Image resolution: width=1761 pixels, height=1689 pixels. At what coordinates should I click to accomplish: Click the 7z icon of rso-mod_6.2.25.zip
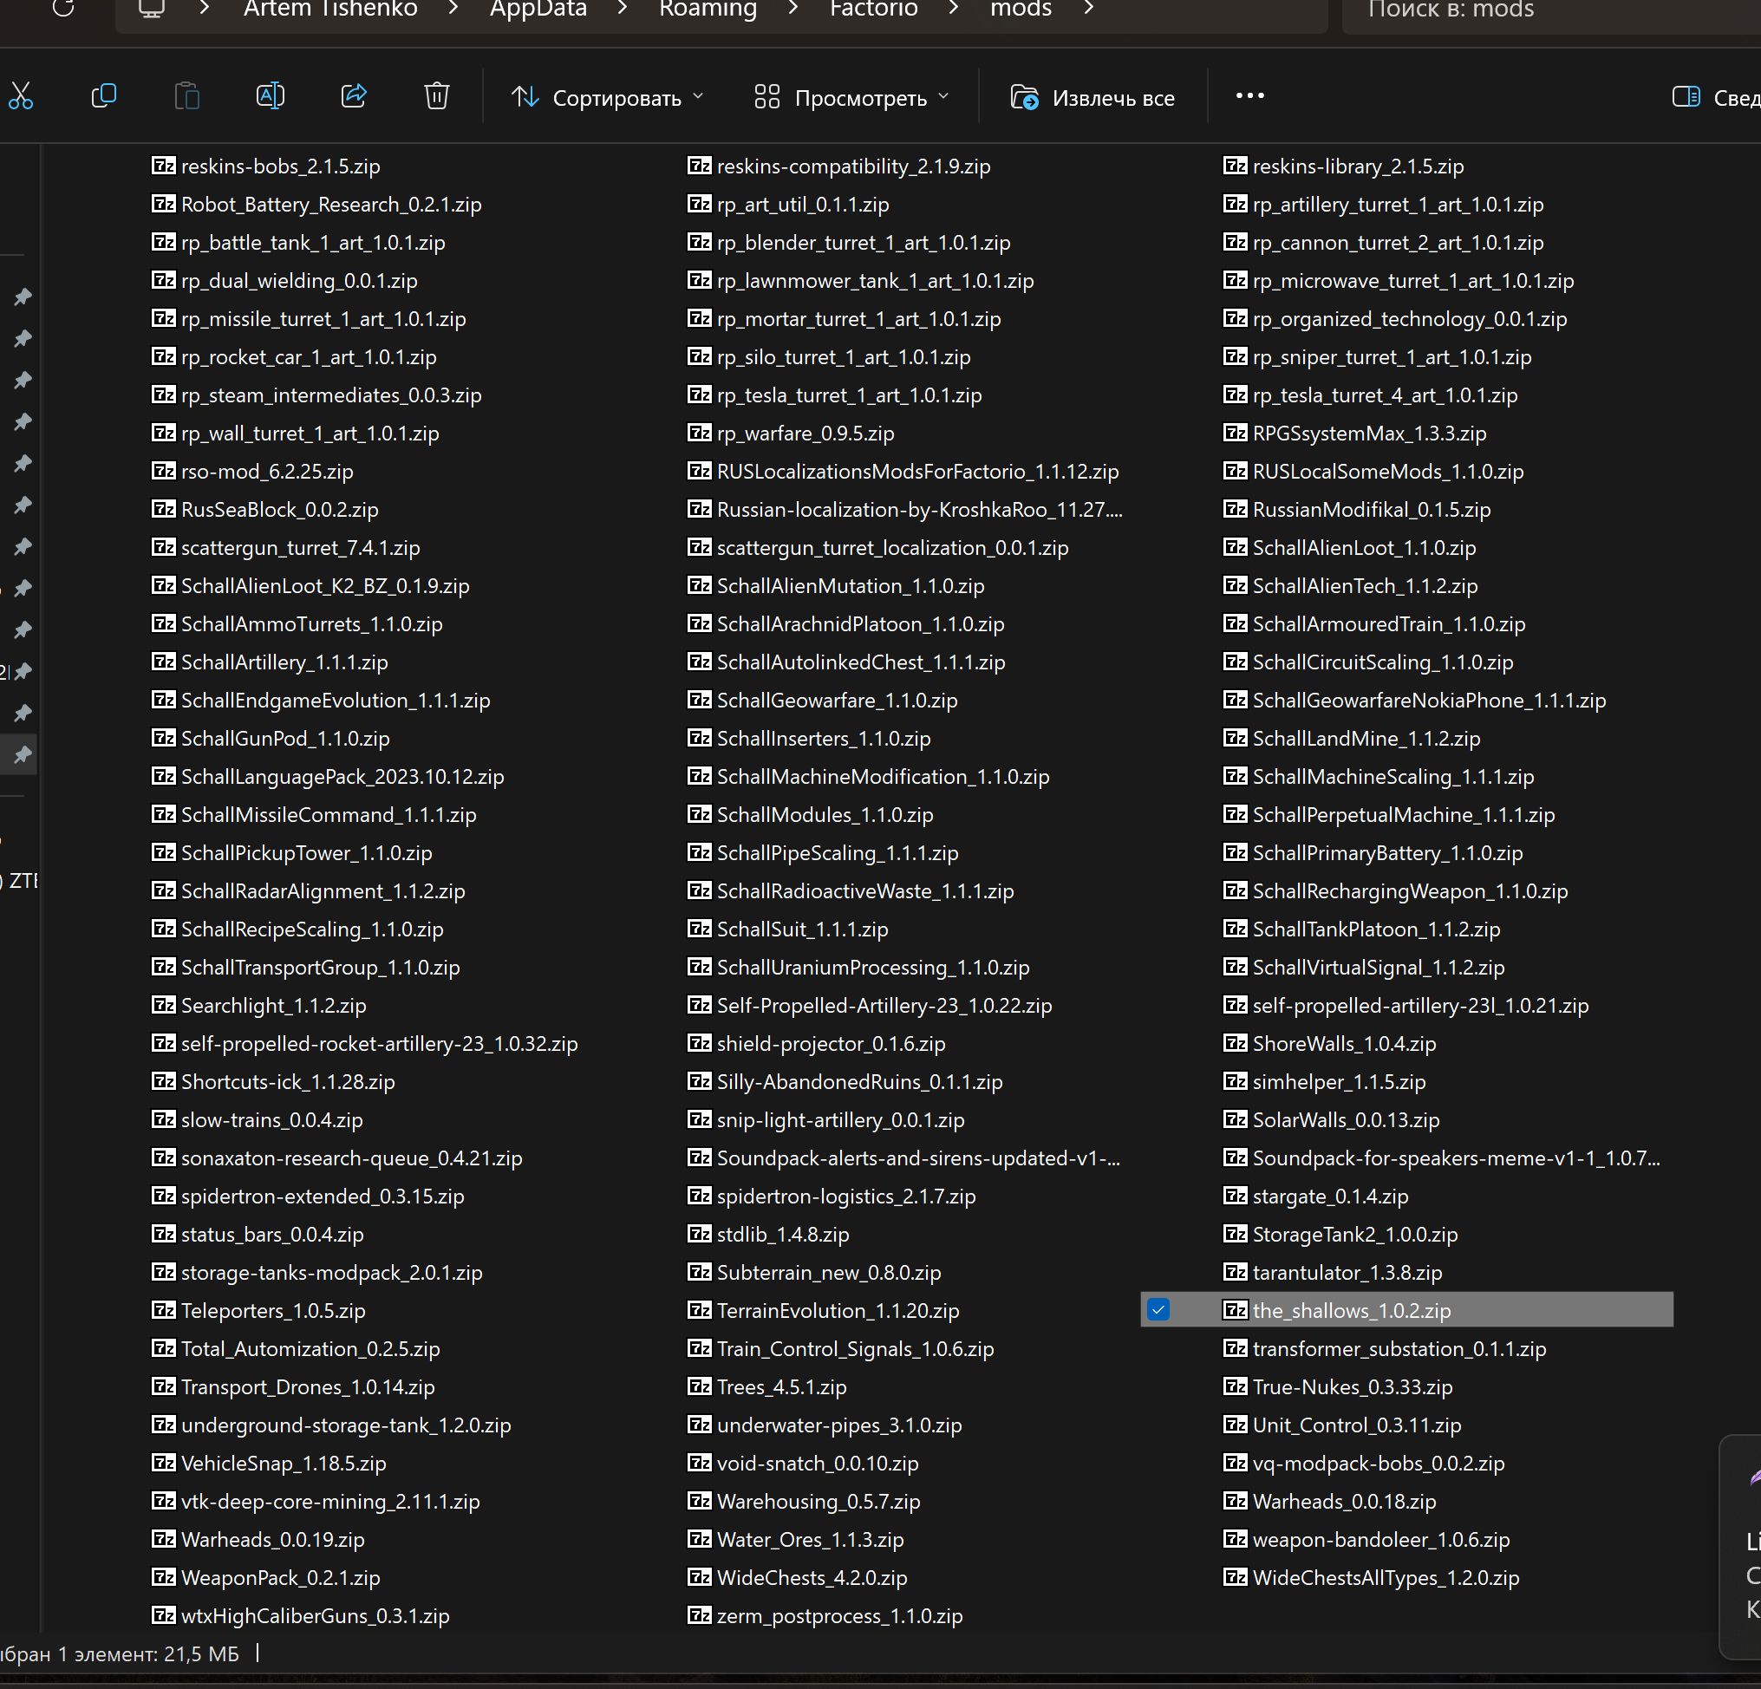coord(164,471)
